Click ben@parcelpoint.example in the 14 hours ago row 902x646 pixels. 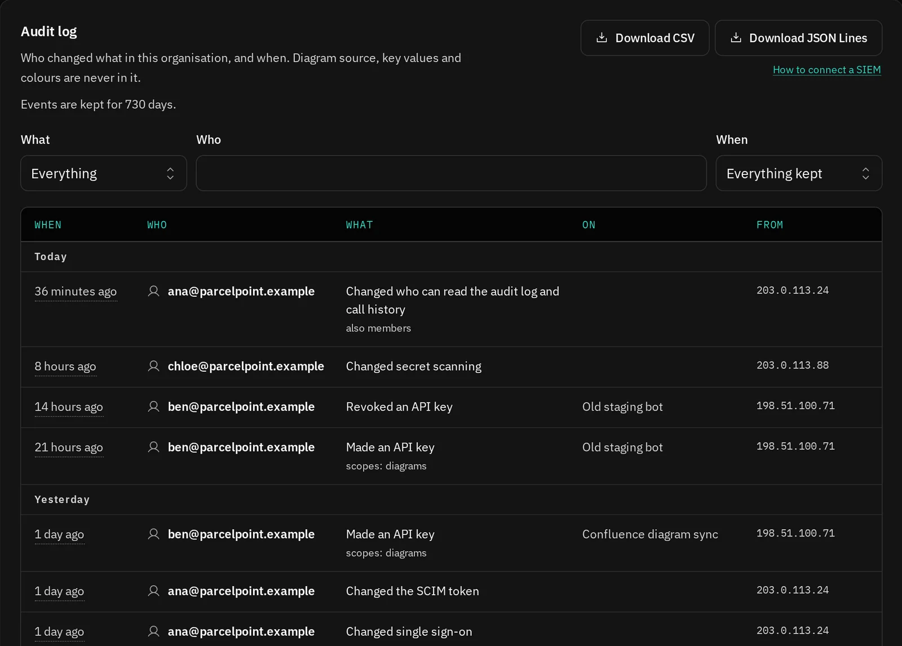(x=241, y=407)
